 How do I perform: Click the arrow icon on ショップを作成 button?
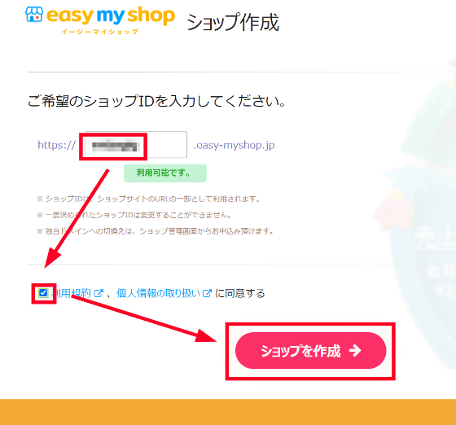[355, 351]
